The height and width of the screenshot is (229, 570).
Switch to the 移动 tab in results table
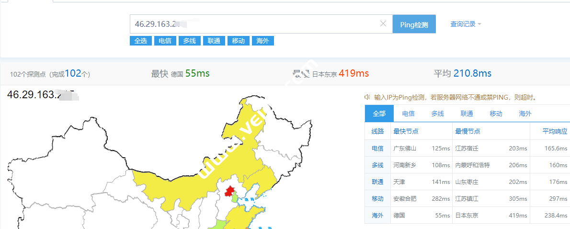tap(496, 114)
